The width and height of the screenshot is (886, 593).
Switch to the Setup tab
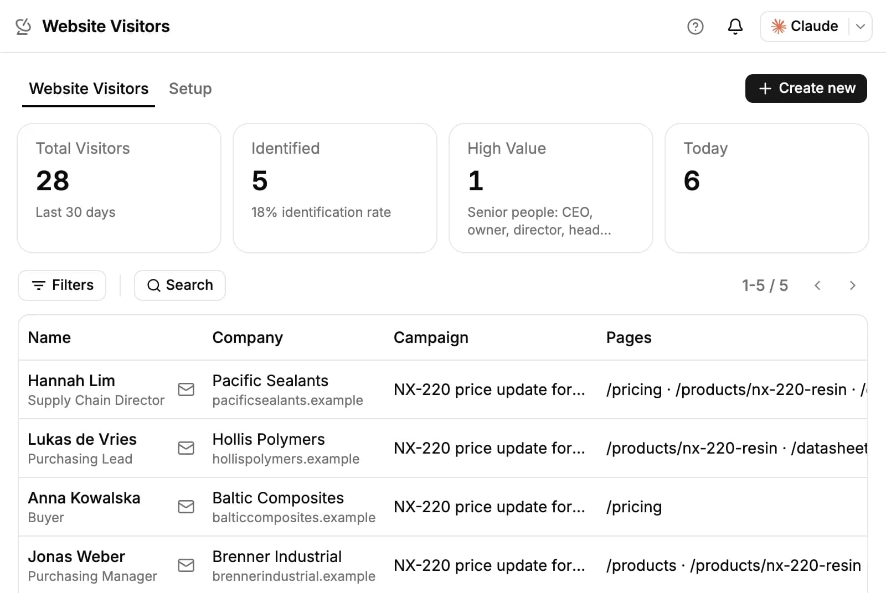pos(190,89)
